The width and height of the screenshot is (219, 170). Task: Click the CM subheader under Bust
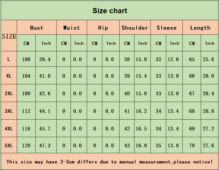pyautogui.click(x=26, y=43)
